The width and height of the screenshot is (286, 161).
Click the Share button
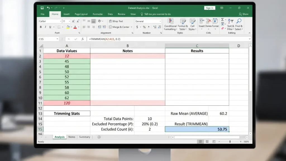pyautogui.click(x=244, y=14)
